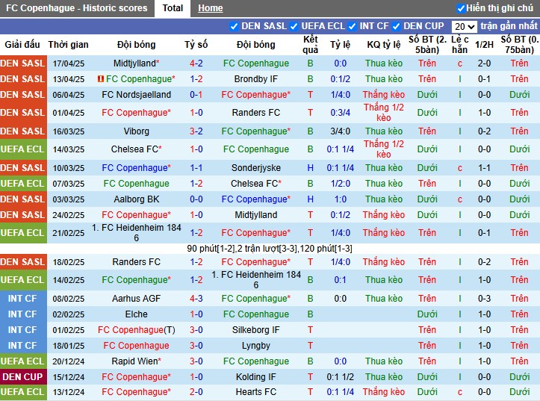The image size is (540, 401).
Task: Click the Thời gian column header
Action: click(68, 45)
